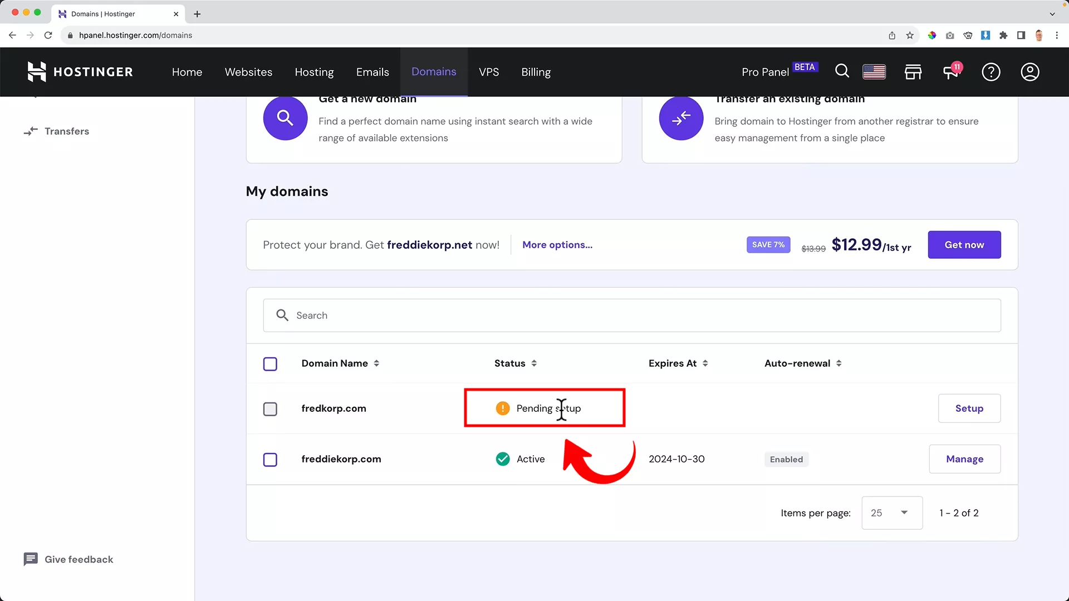Open the items per page dropdown

[891, 513]
